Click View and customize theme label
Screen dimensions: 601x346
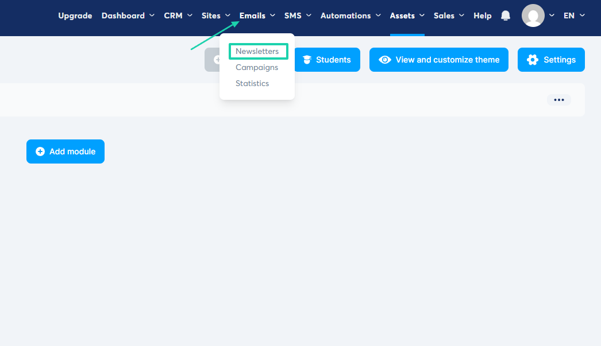click(x=447, y=60)
